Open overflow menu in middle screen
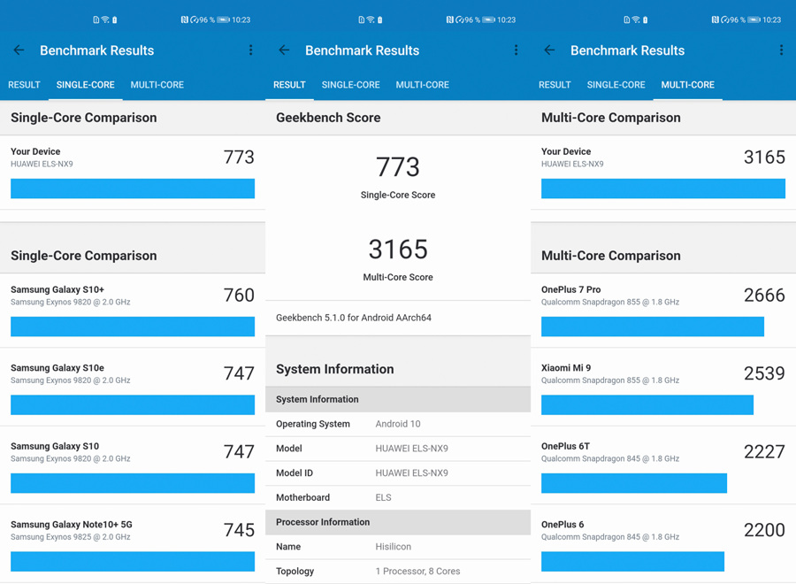This screenshot has height=584, width=796. point(516,50)
